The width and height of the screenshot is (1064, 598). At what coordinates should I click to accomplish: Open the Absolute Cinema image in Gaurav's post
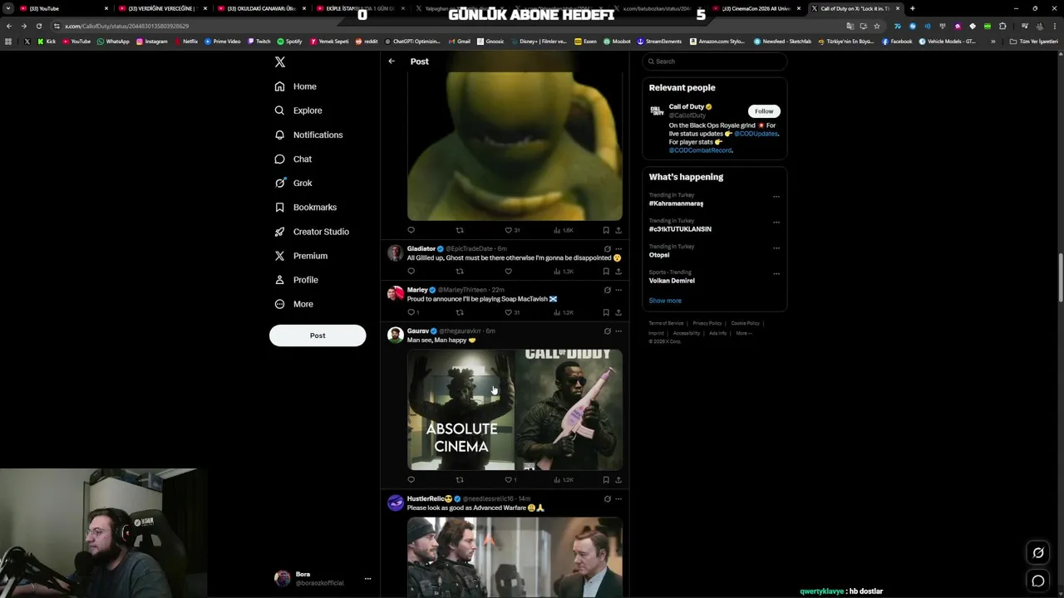pos(461,409)
